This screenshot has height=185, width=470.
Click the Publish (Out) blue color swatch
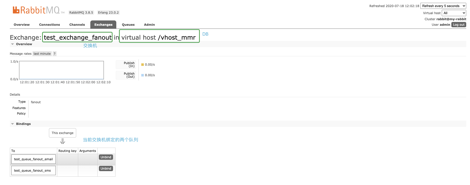[143, 75]
